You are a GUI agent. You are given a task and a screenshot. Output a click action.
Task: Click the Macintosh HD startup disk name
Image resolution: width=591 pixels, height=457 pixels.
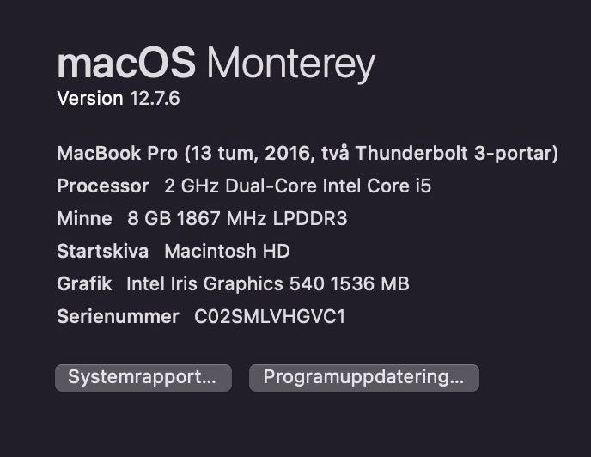tap(227, 251)
